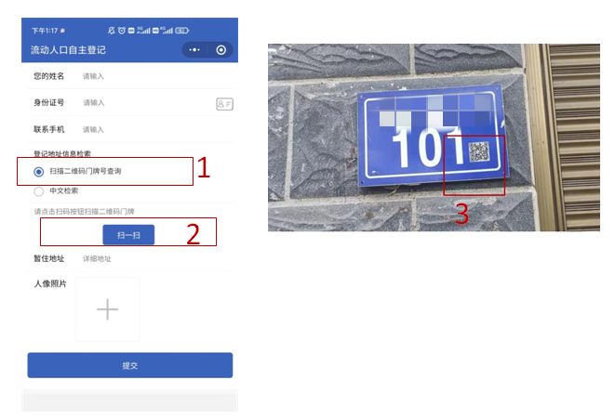
Task: Select the 中文检索 radio option
Action: (x=38, y=191)
